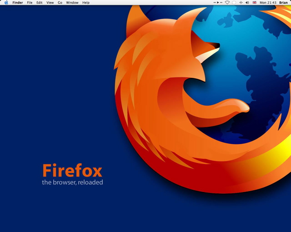Open the Brian user switching menu
The width and height of the screenshot is (291, 232).
tap(283, 3)
